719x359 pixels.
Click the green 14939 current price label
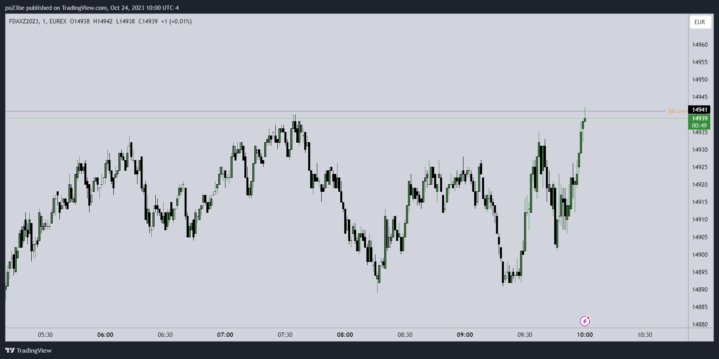coord(700,118)
